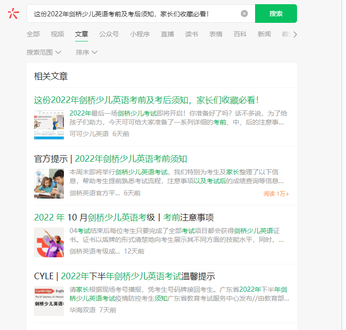346x330 pixels.
Task: Click the 7天前 timestamp
Action: (108, 310)
